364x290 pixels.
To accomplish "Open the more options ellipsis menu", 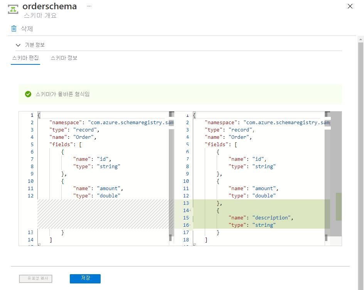I will (89, 7).
